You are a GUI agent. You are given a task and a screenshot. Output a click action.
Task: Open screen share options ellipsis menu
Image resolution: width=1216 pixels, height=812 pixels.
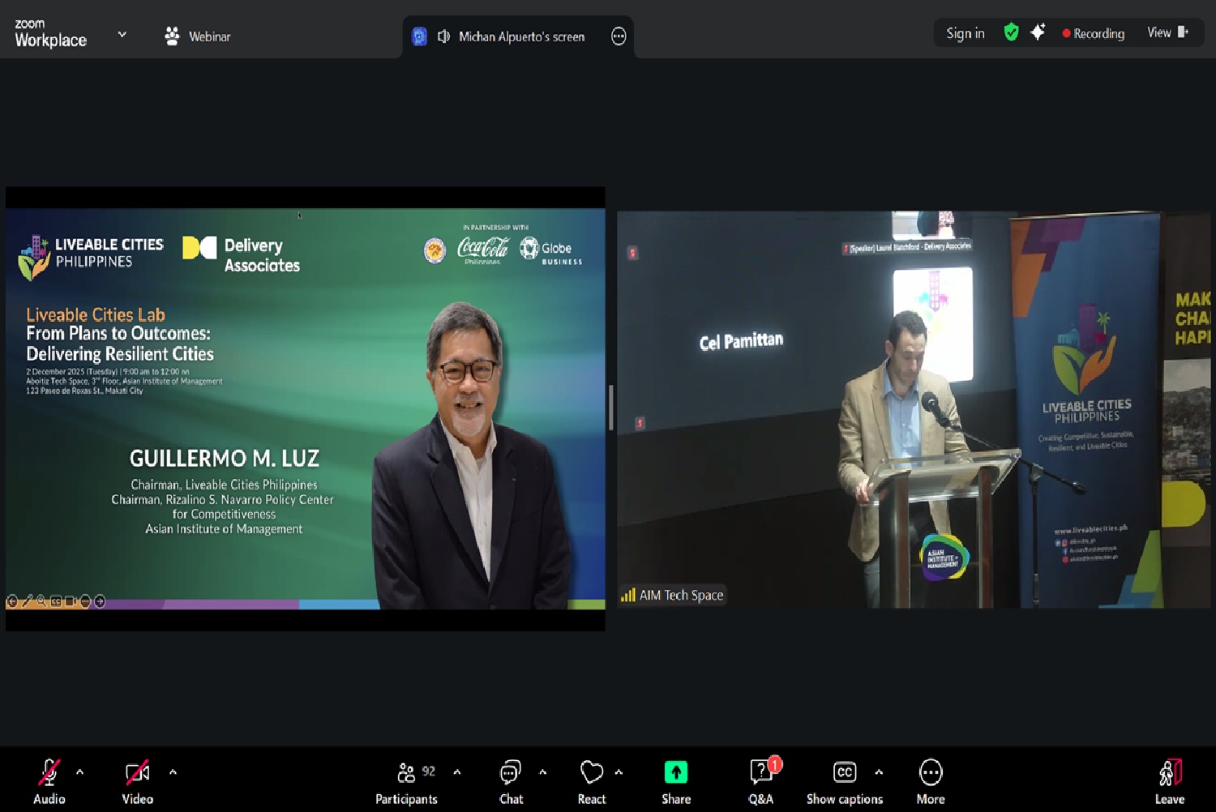coord(619,36)
